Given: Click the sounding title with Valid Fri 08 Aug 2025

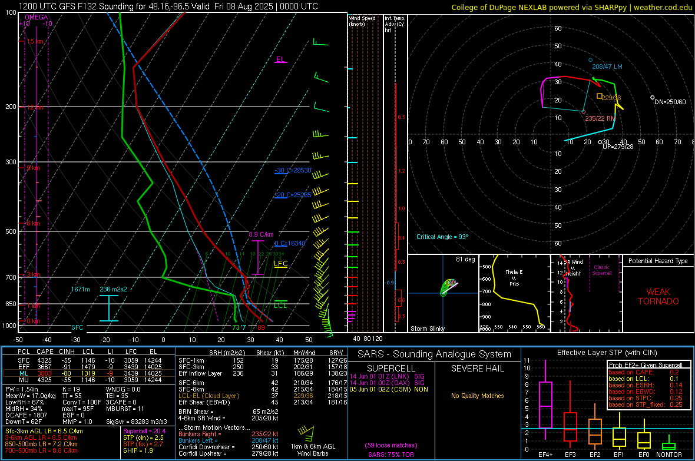Looking at the screenshot, I should (168, 6).
